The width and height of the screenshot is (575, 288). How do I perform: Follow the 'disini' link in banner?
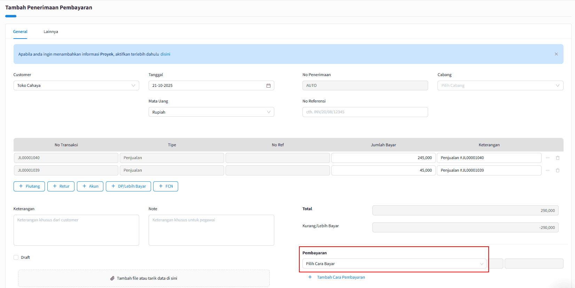click(165, 54)
